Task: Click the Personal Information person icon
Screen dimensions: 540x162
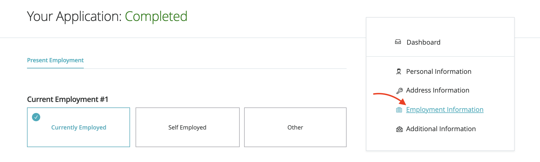Action: (x=399, y=72)
